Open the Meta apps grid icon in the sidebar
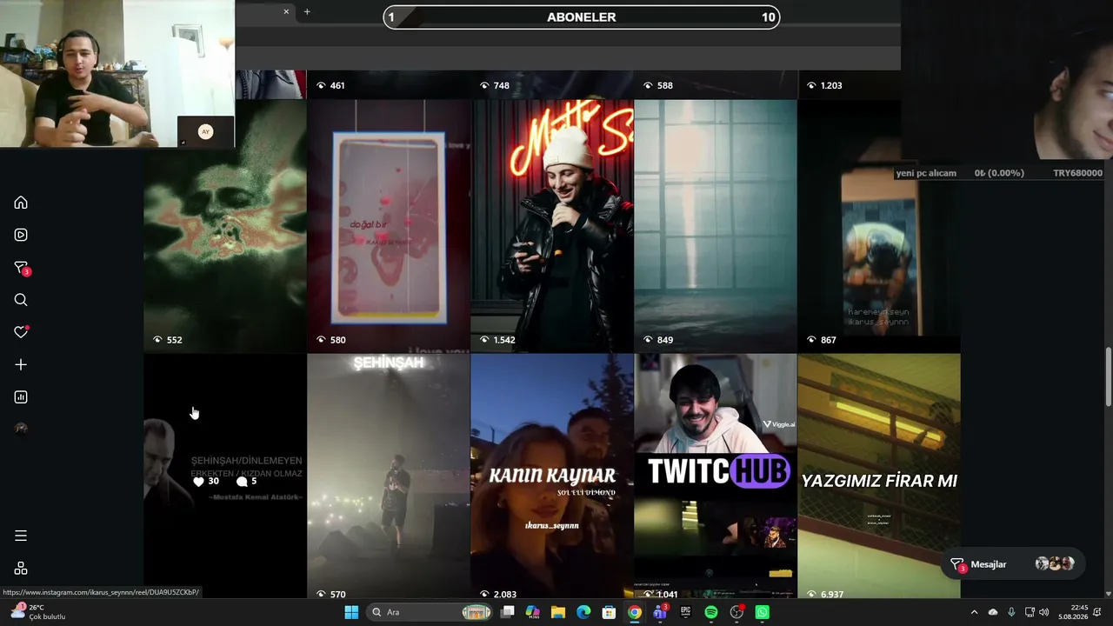1113x626 pixels. coord(21,569)
